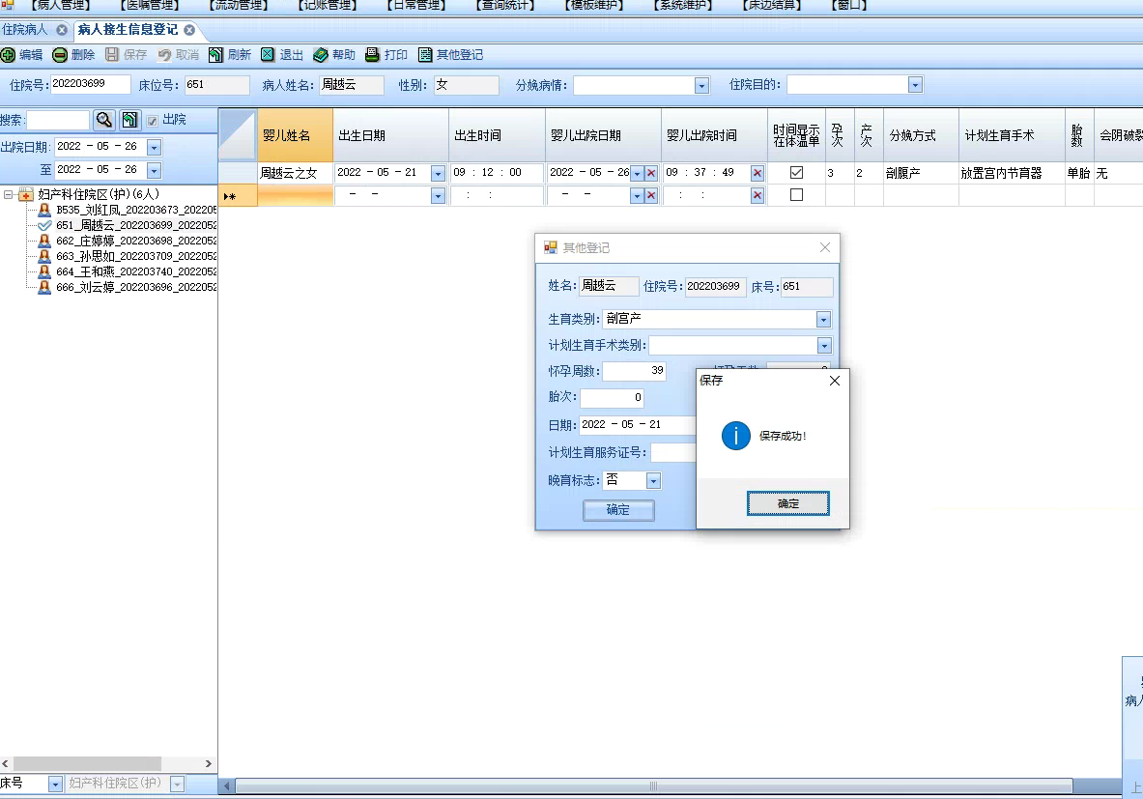
Task: Open the 出院日期 start date picker
Action: coord(154,147)
